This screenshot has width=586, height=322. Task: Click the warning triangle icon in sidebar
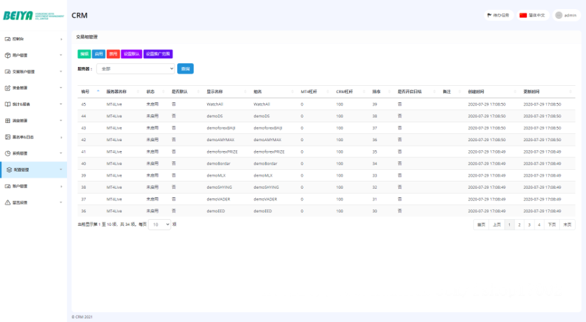pos(7,202)
